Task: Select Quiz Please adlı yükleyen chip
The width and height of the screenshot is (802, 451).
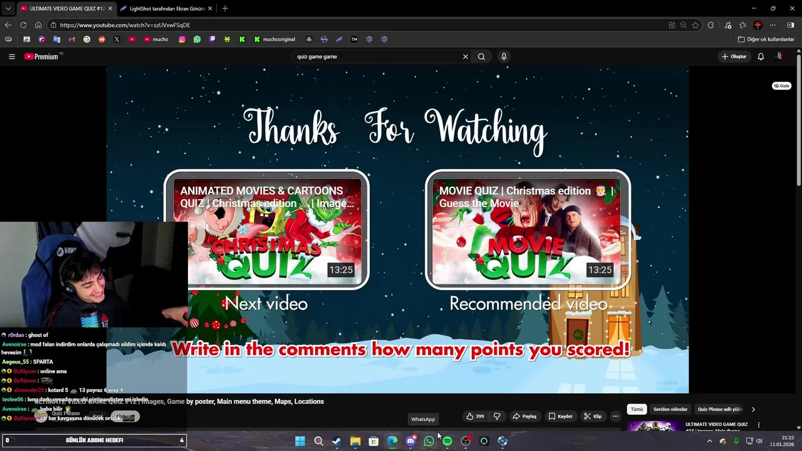Action: pos(720,409)
